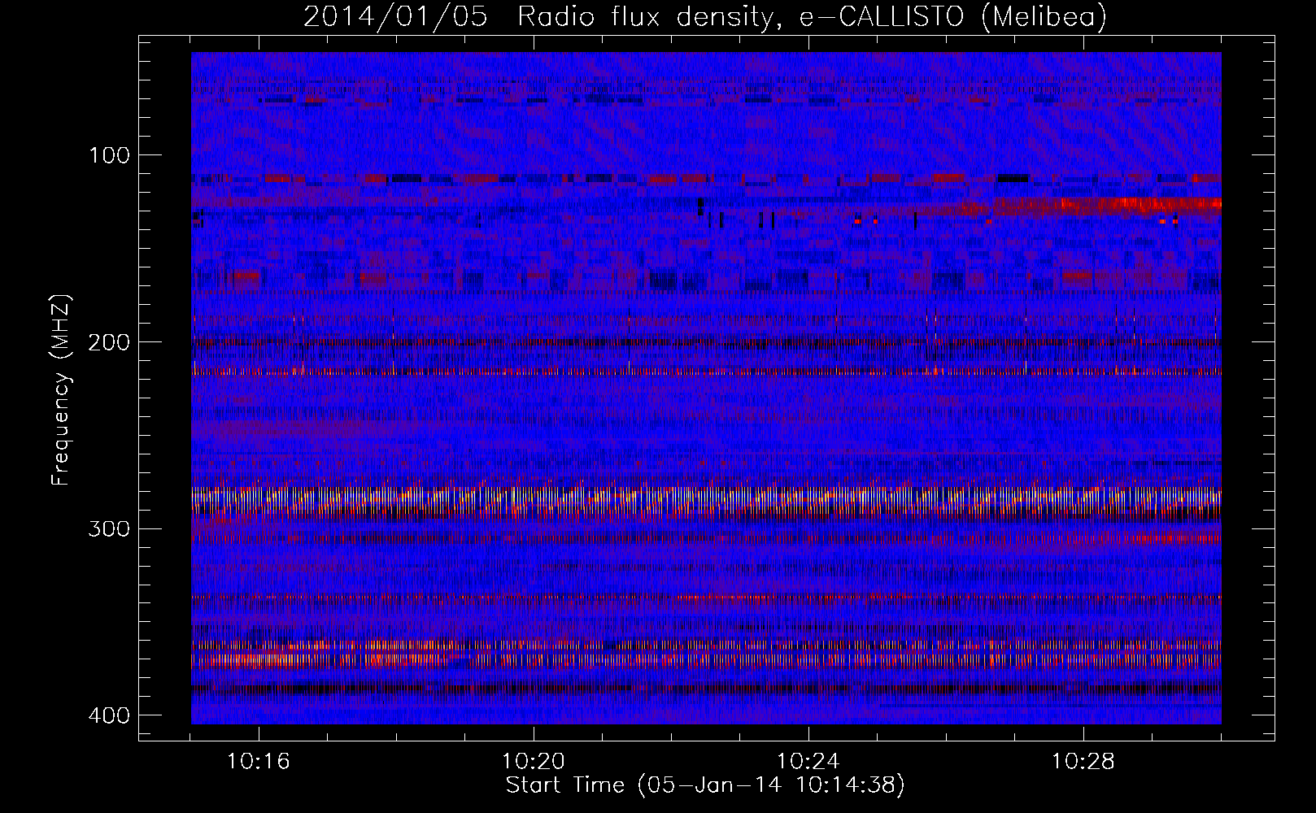
Task: Click the 10:28 time tick label
Action: pyautogui.click(x=1083, y=762)
